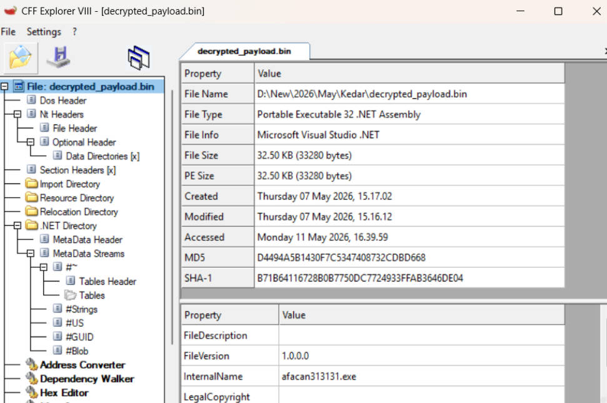Collapse the File: decrypted_payload.bin root node

[x=4, y=86]
